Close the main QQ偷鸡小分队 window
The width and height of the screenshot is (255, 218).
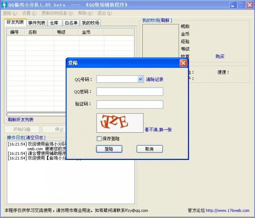click(250, 5)
